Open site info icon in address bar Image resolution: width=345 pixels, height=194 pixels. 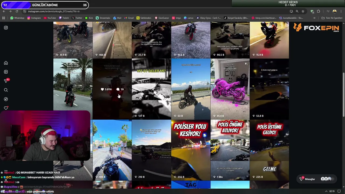pyautogui.click(x=25, y=11)
